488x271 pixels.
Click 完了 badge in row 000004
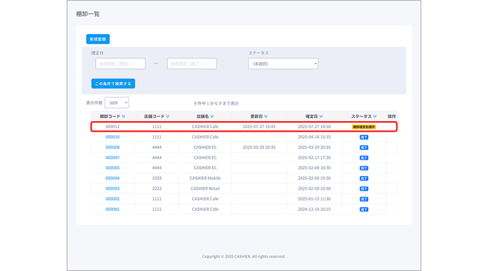tap(364, 178)
